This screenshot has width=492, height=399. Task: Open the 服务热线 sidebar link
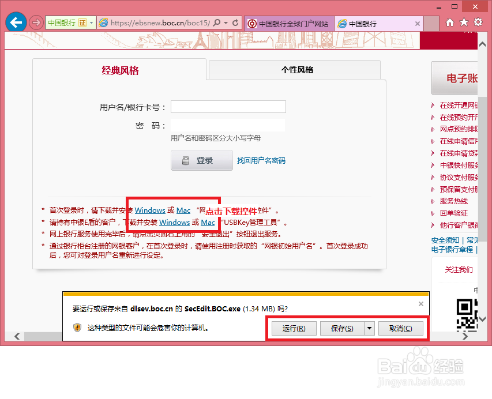[454, 201]
